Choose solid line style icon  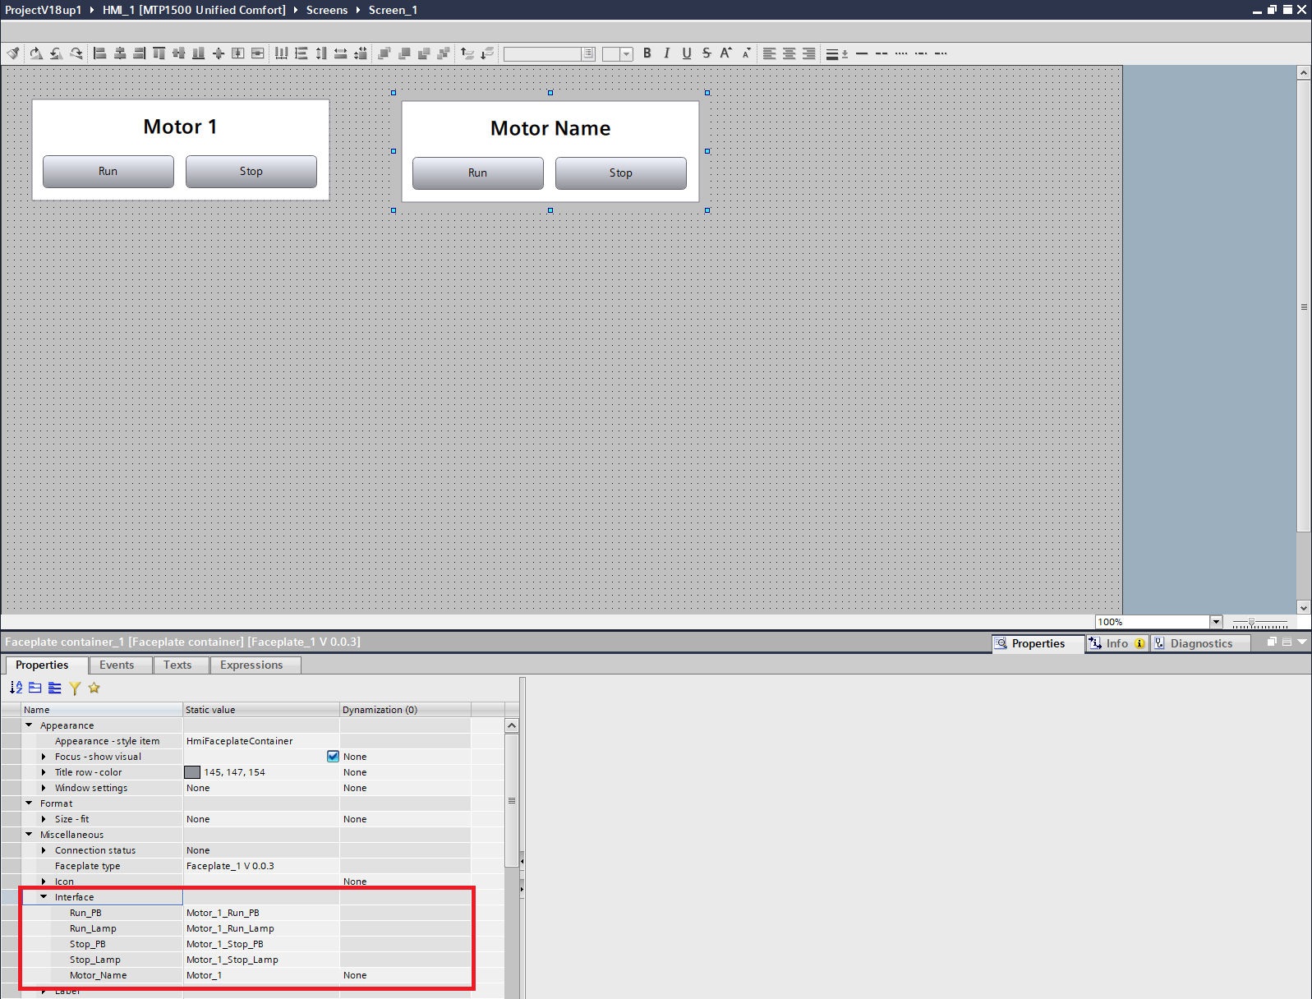coord(862,53)
